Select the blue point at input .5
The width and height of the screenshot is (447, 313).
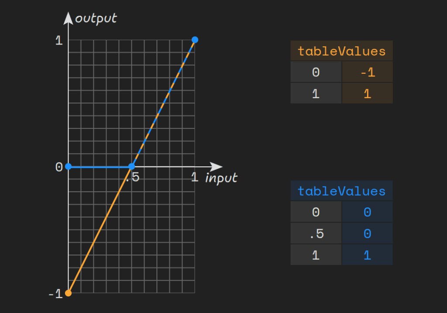131,166
